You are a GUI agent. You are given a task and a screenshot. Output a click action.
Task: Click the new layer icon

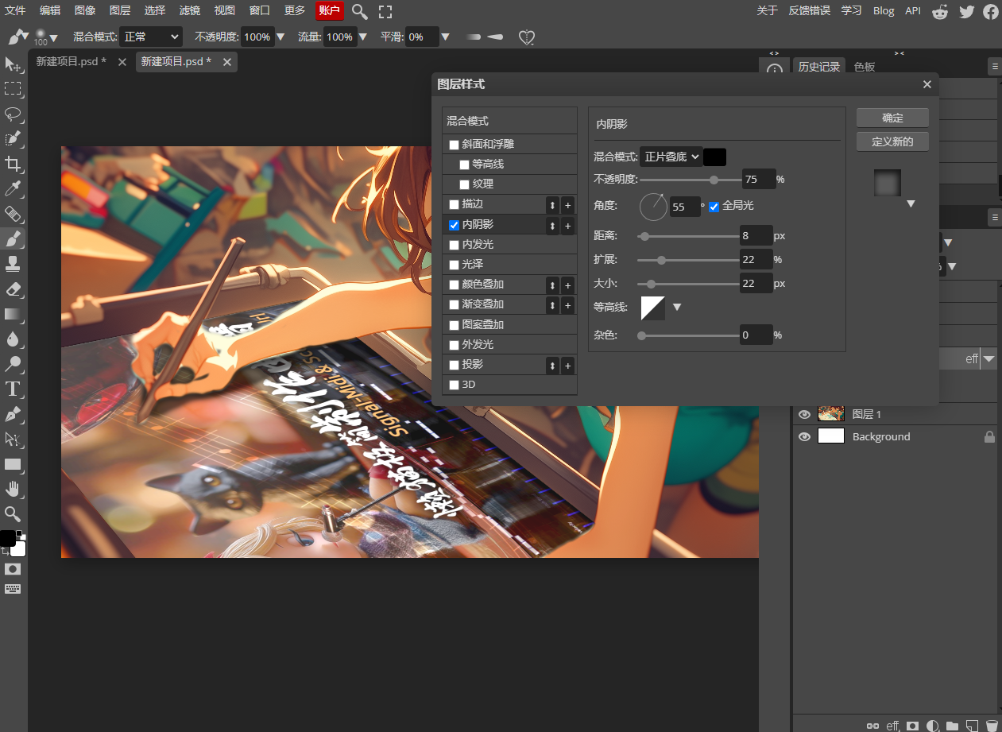tap(971, 726)
